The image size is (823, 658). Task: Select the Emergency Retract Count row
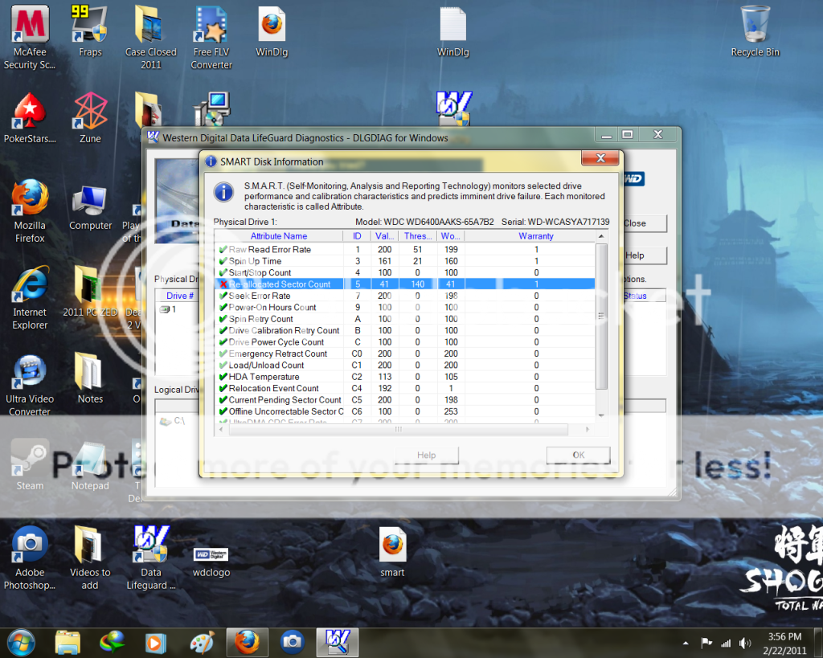click(x=405, y=354)
